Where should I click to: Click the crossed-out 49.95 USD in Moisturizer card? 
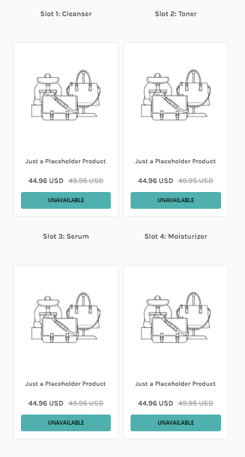(196, 403)
